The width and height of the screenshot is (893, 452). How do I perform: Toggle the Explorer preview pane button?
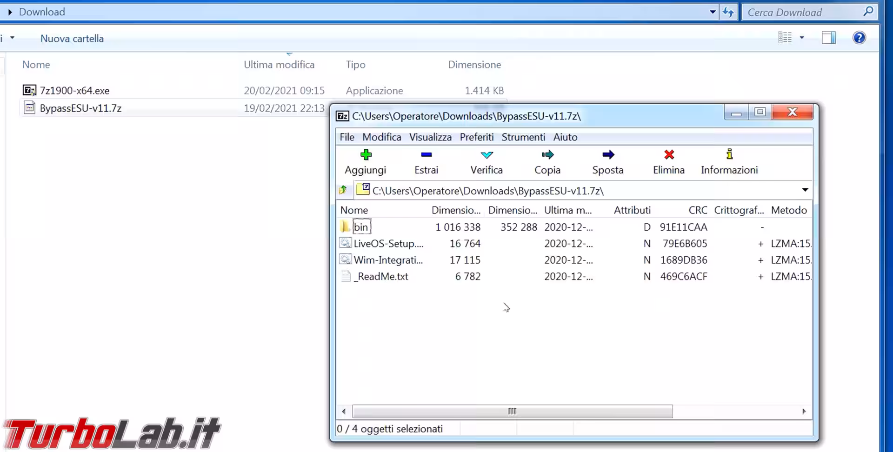pos(828,38)
